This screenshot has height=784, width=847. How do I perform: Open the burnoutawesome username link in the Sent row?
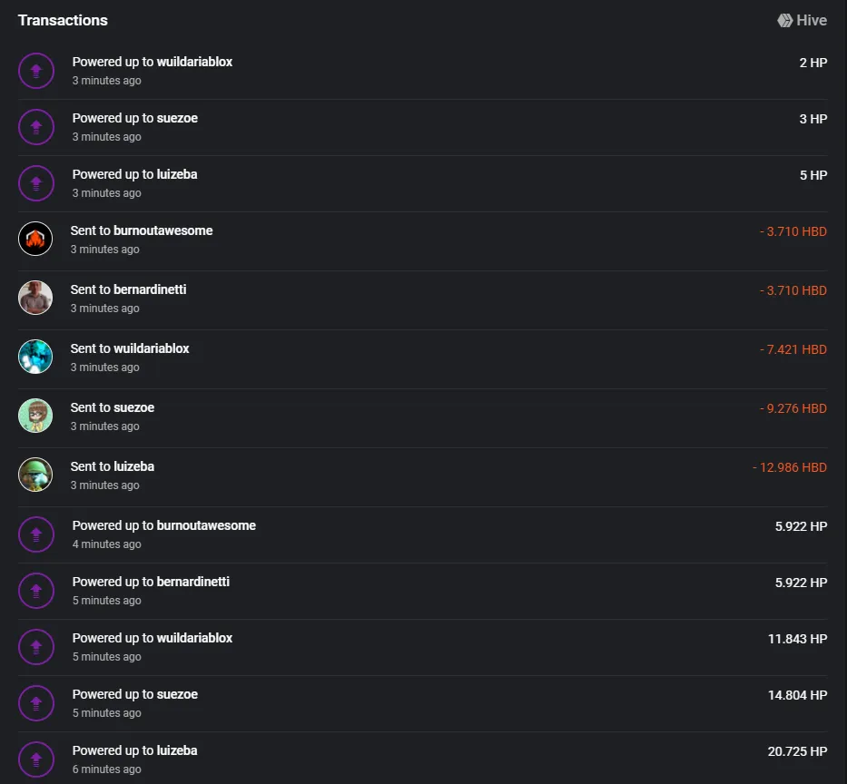[x=163, y=230]
